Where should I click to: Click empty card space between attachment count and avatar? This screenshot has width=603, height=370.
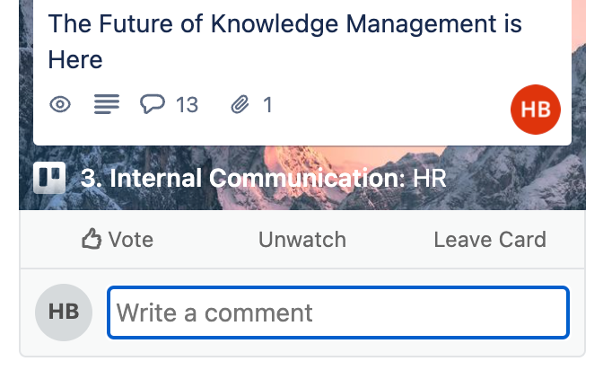pyautogui.click(x=386, y=105)
